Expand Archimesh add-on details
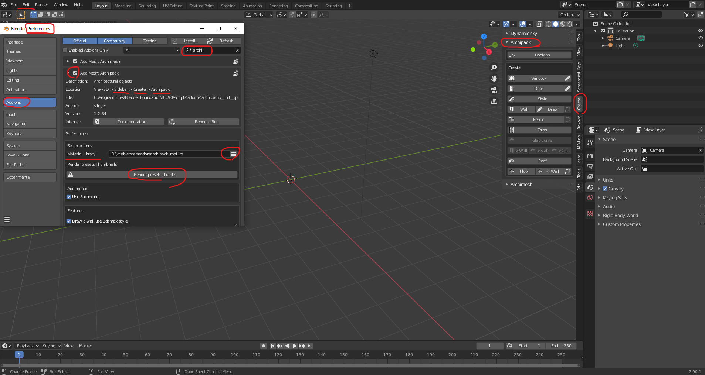This screenshot has width=705, height=375. click(68, 61)
